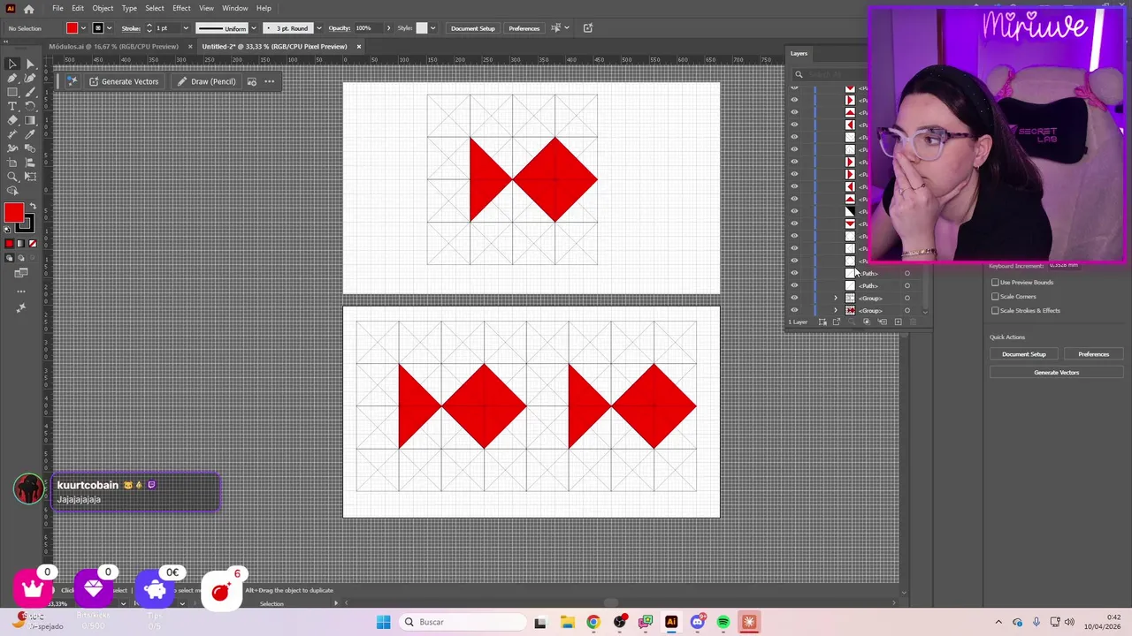This screenshot has height=636, width=1132.
Task: Click the large red Fill swatch in toolbar
Action: (13, 212)
